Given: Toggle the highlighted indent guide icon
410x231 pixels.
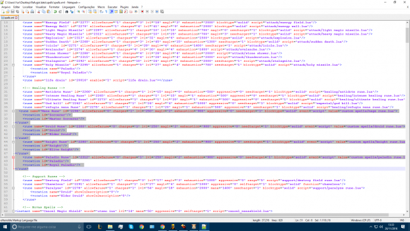Looking at the screenshot, I should pyautogui.click(x=112, y=11).
